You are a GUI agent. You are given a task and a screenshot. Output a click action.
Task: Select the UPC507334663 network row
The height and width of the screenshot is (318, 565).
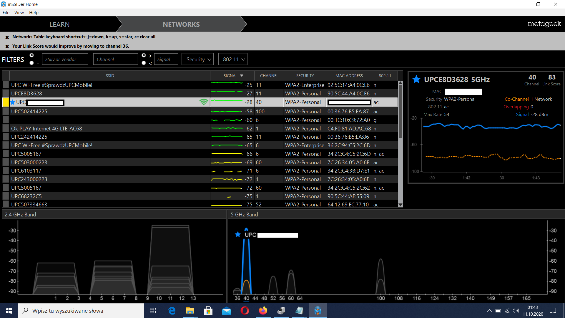click(x=200, y=204)
